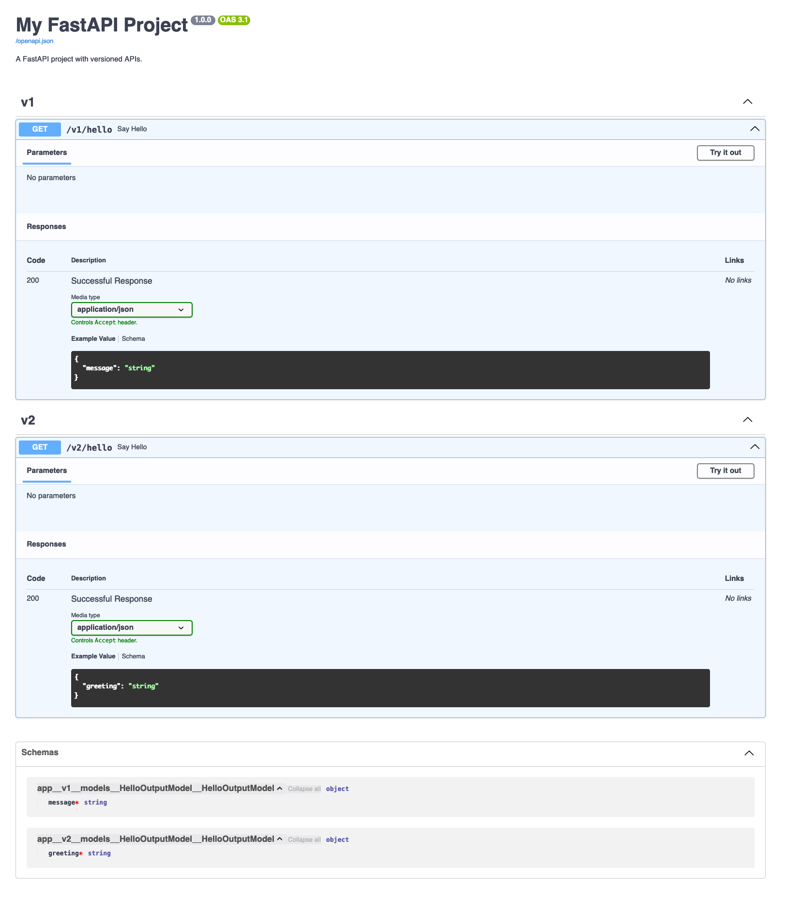Select Parameters tab under /v1/hello
The image size is (801, 897).
click(47, 152)
